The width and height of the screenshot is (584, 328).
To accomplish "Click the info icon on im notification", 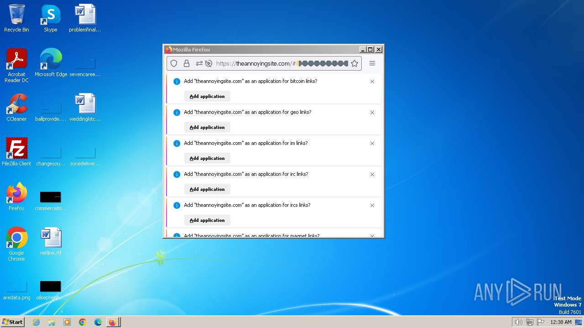I will click(177, 143).
